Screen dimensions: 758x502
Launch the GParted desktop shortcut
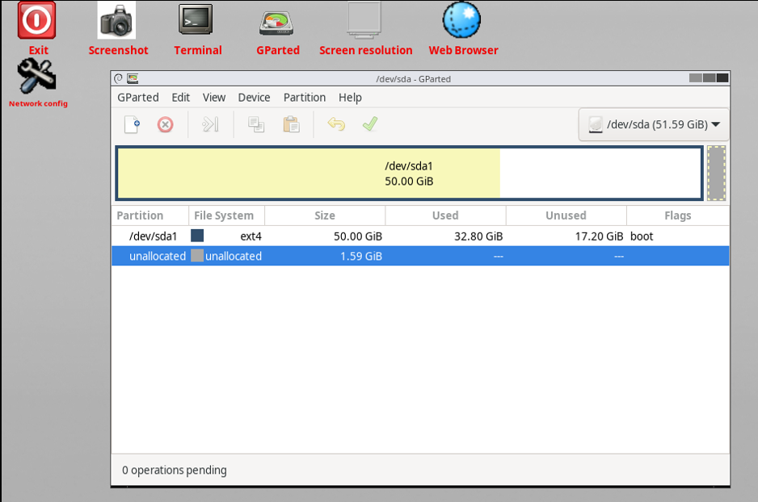pyautogui.click(x=276, y=23)
